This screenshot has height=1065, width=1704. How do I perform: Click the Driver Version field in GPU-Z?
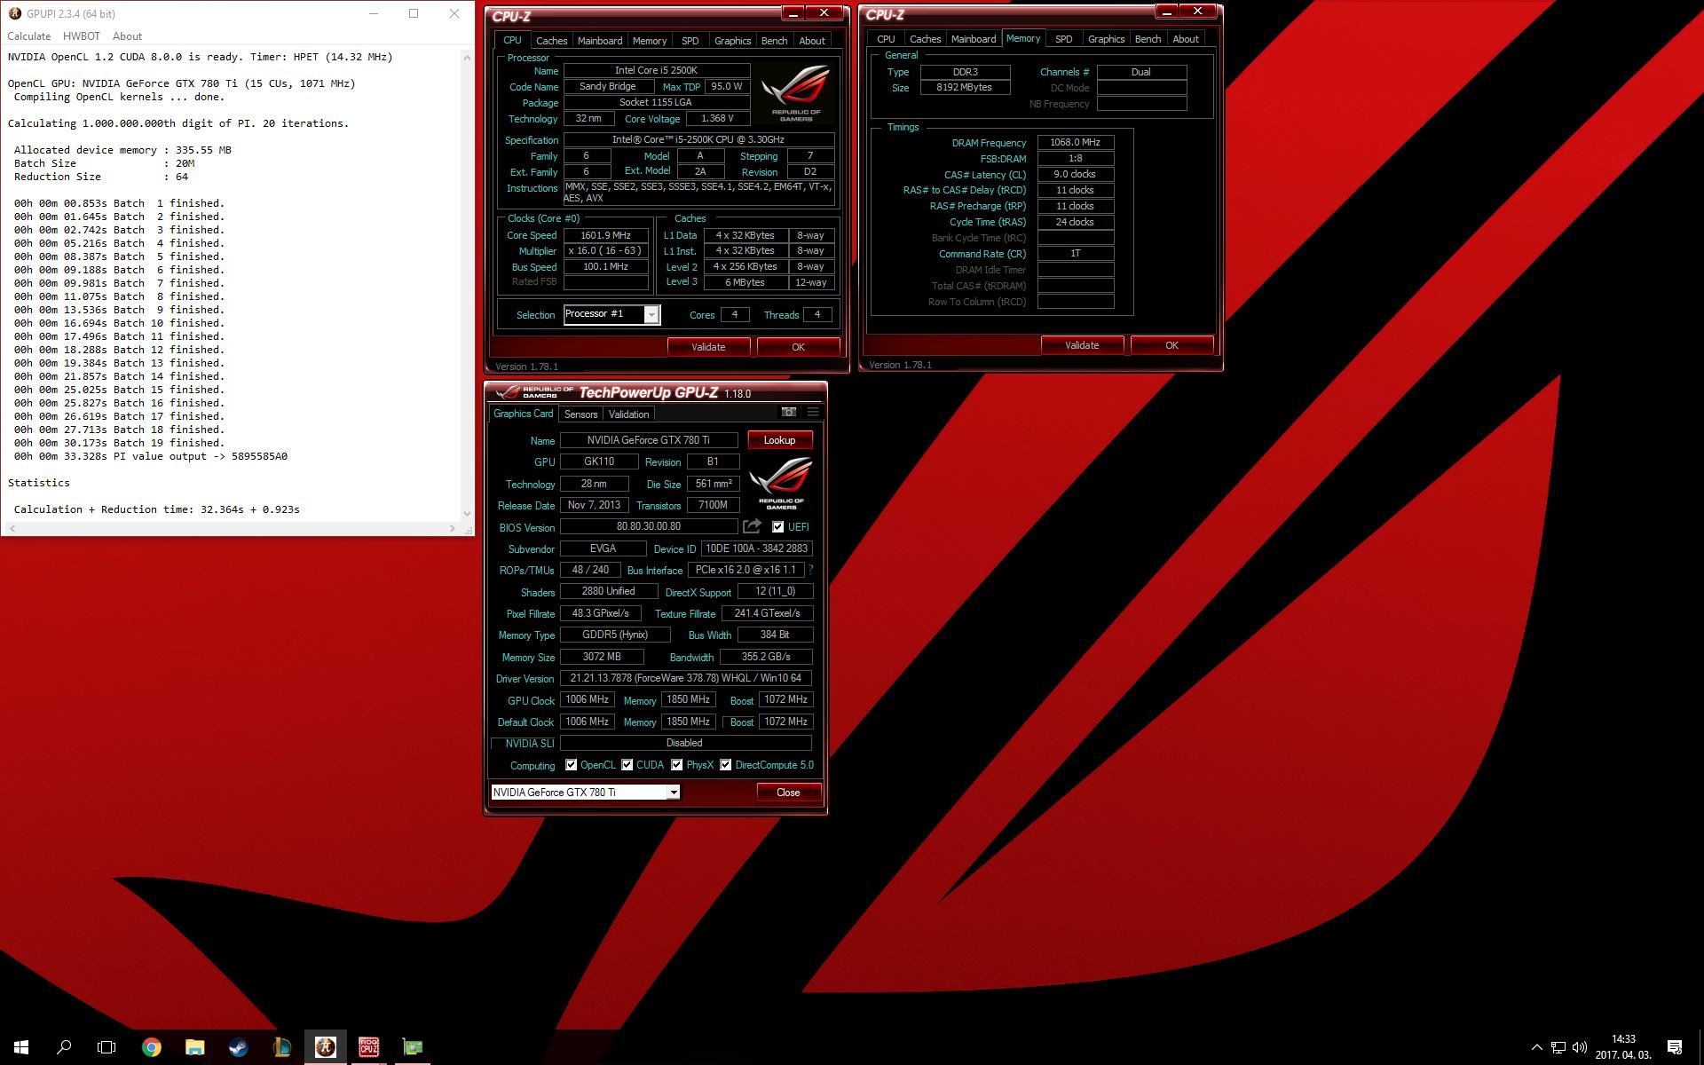coord(686,678)
